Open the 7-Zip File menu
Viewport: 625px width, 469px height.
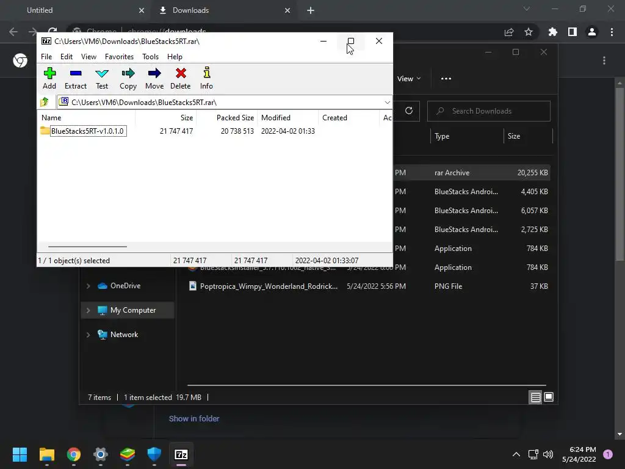[46, 57]
